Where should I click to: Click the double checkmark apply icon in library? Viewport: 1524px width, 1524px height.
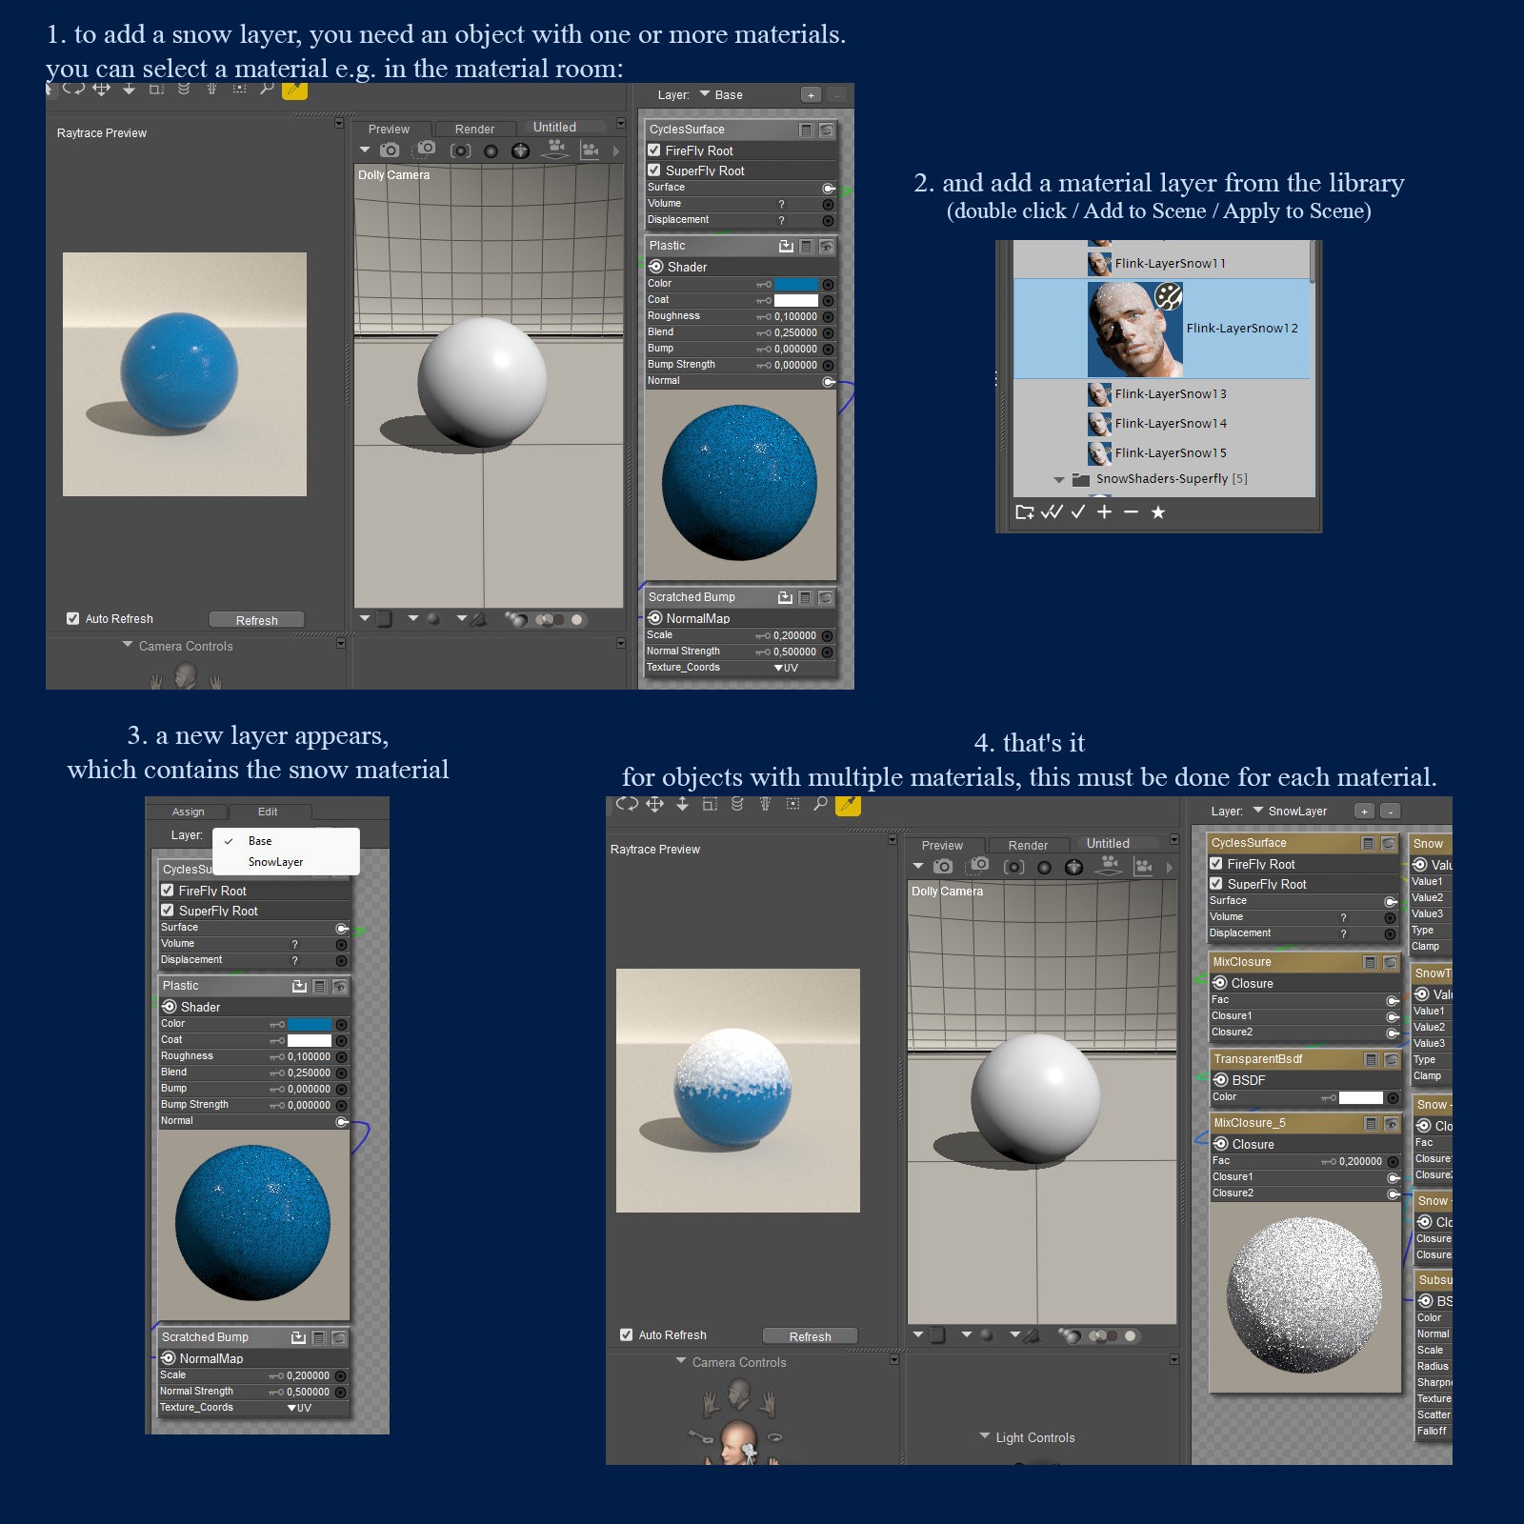pos(1052,512)
